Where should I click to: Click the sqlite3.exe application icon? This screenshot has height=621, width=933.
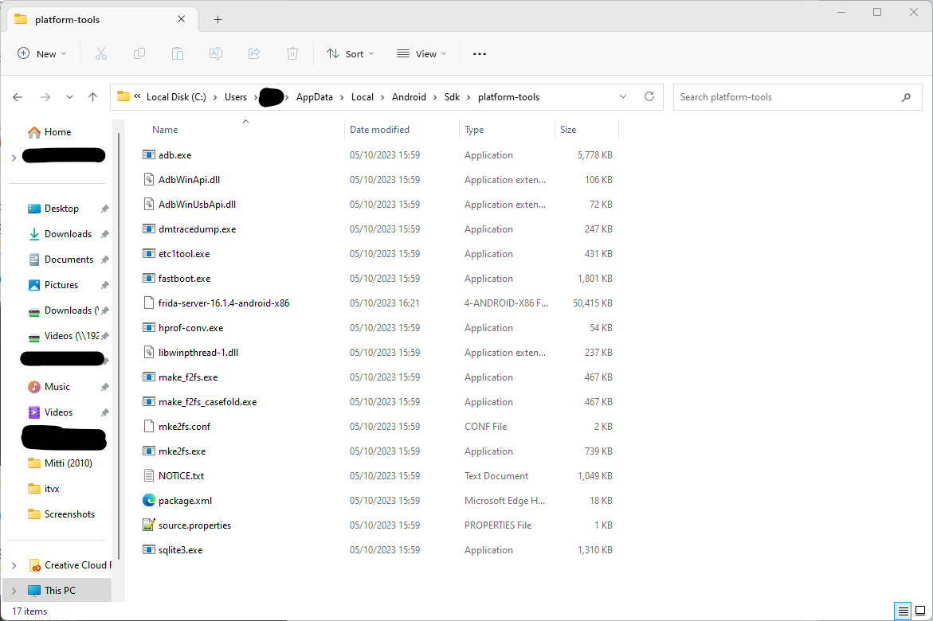(x=149, y=549)
